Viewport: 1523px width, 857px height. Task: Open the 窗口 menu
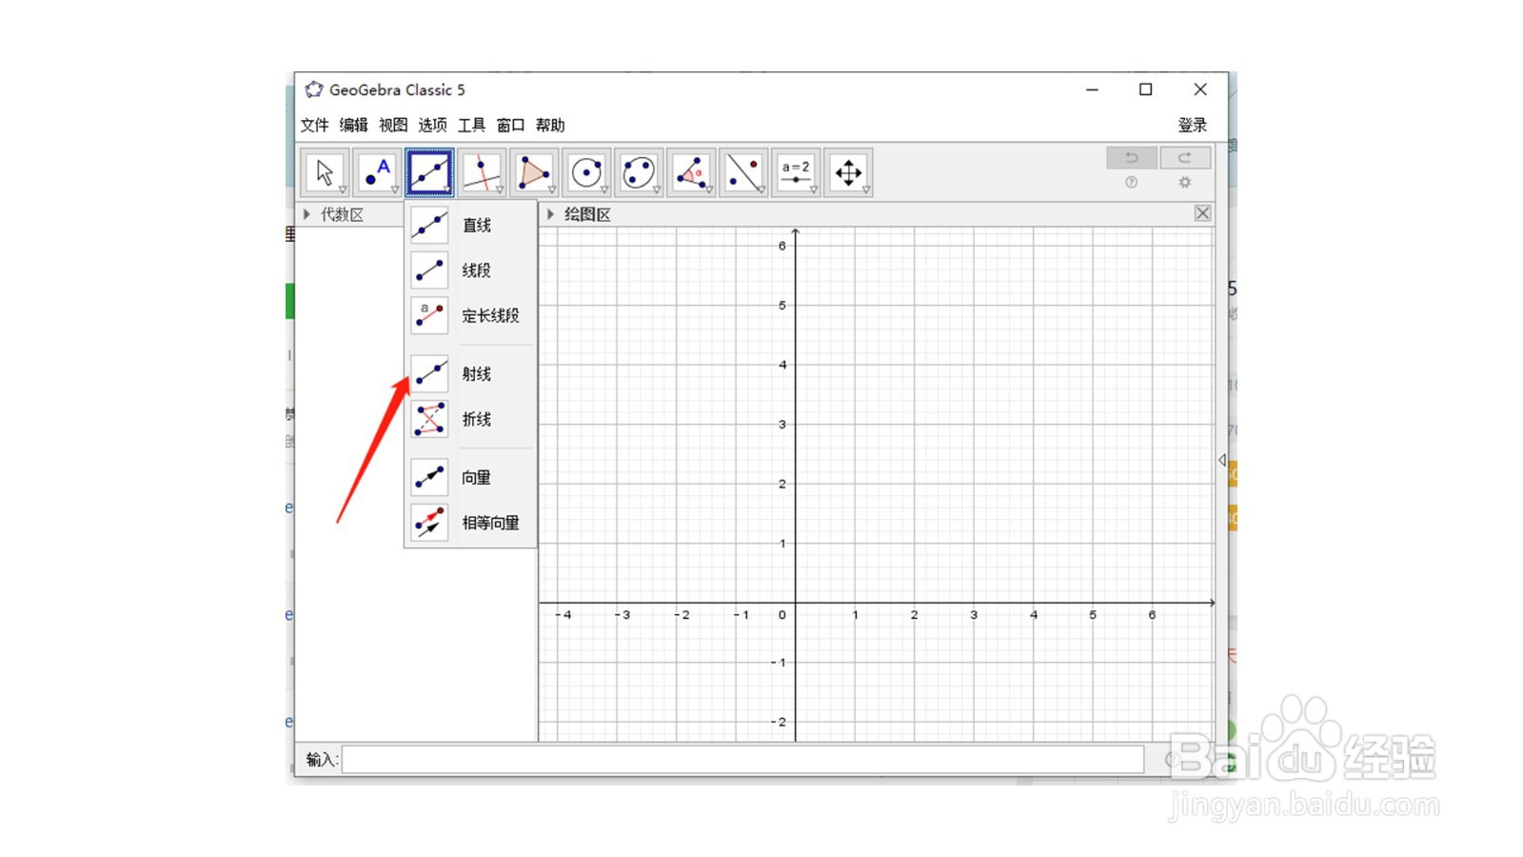coord(511,125)
